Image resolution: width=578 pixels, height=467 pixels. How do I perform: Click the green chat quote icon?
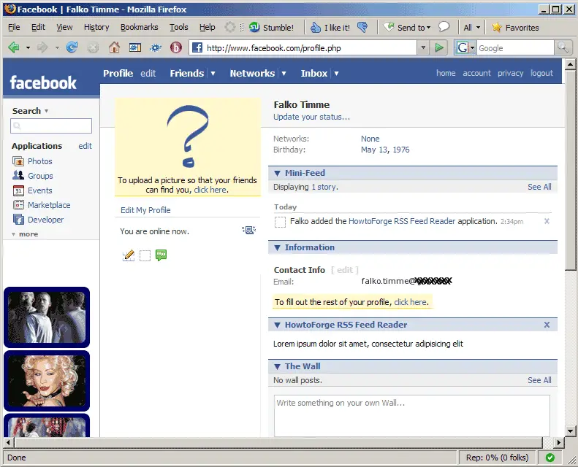click(161, 255)
